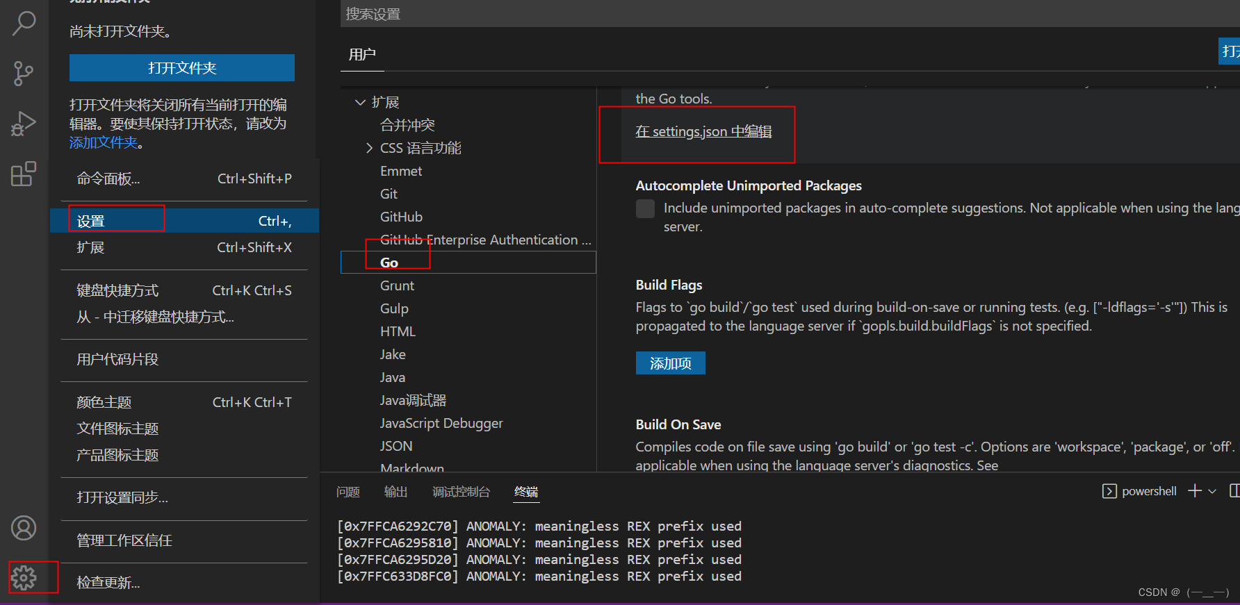This screenshot has width=1240, height=605.
Task: Switch to 终端 panel tab
Action: (526, 492)
